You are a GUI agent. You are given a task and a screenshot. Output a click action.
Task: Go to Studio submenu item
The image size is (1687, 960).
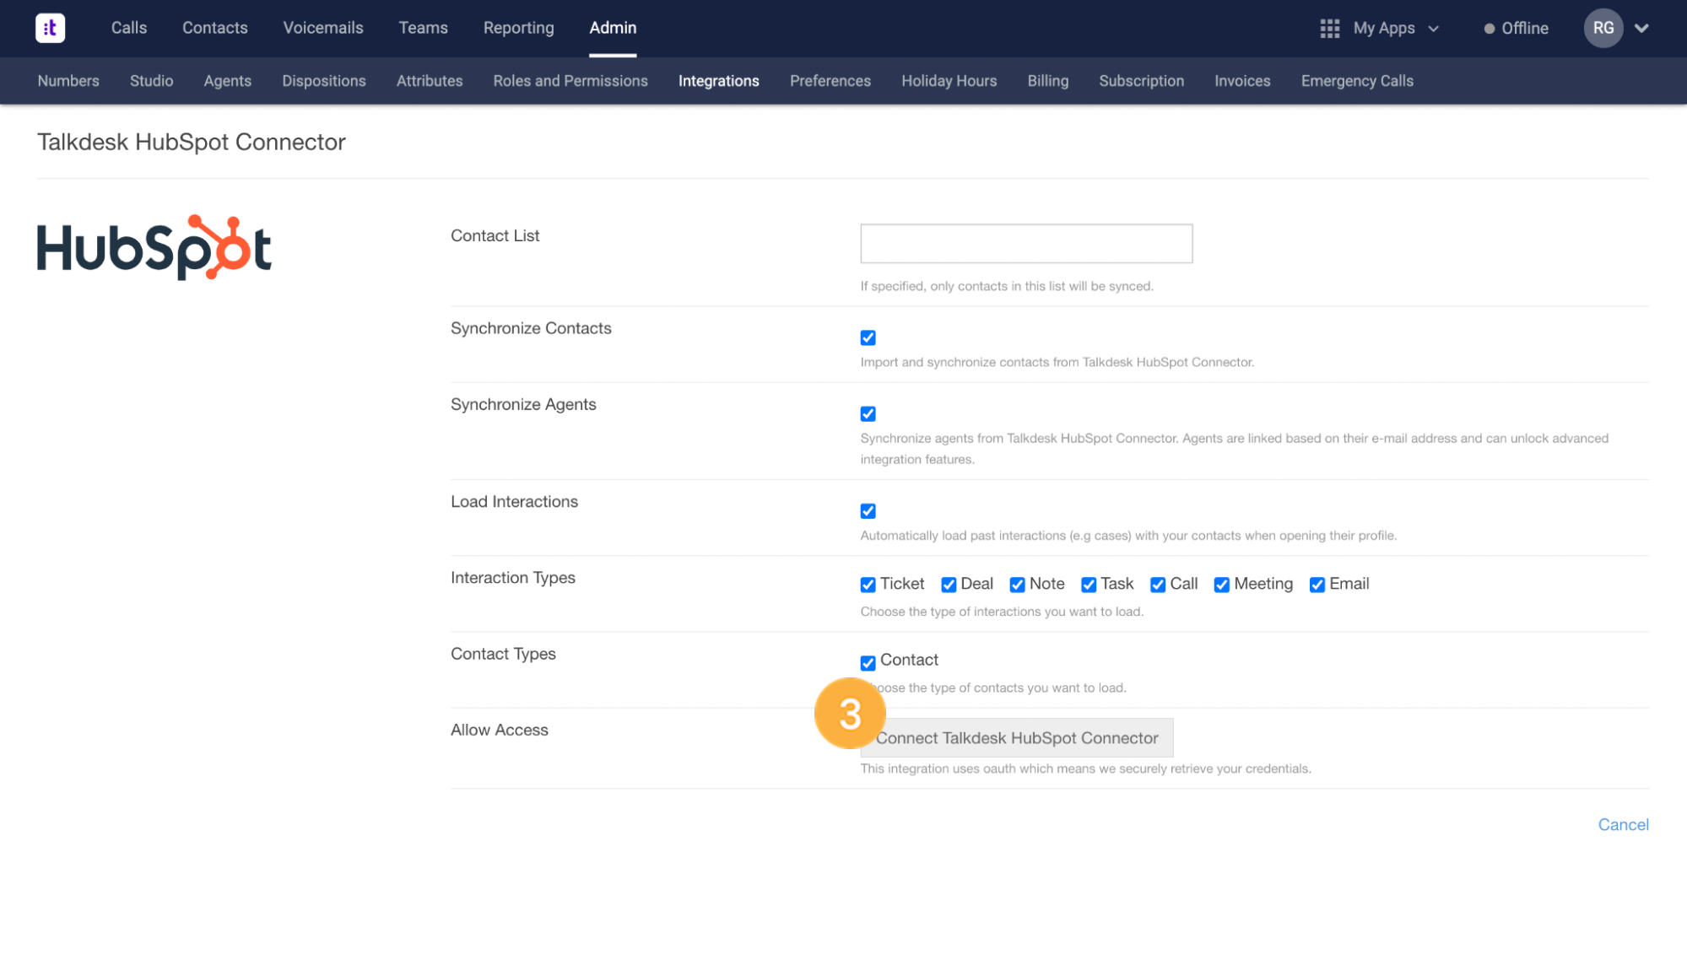point(151,81)
